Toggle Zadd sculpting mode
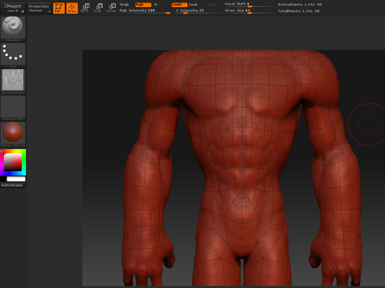The image size is (385, 288). coord(179,4)
